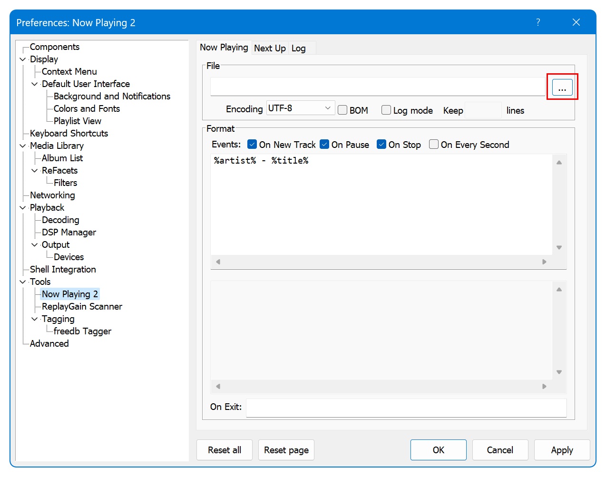Open the Encoding UTF-8 dropdown
This screenshot has height=477, width=606.
click(x=300, y=108)
